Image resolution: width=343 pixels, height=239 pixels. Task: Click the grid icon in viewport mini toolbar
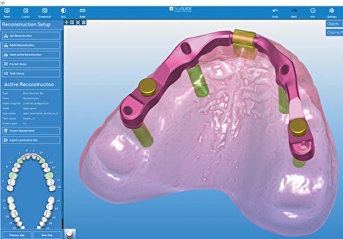pos(84,22)
